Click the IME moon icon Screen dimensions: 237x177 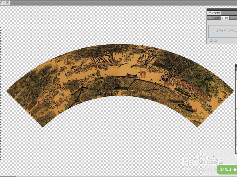(x=230, y=170)
